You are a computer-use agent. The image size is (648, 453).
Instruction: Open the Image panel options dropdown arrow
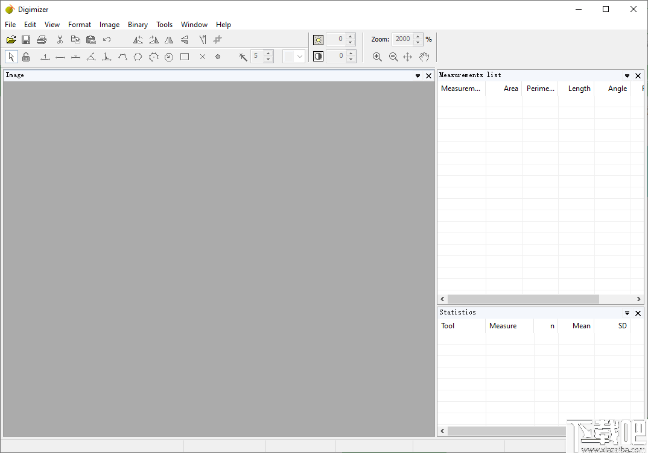[418, 76]
